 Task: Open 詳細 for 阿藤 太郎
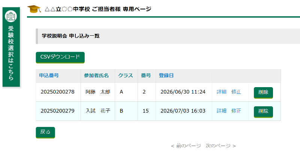(222, 92)
